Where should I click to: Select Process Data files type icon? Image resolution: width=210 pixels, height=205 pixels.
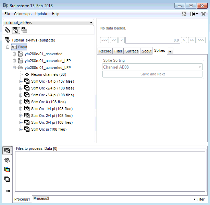coord(7,150)
